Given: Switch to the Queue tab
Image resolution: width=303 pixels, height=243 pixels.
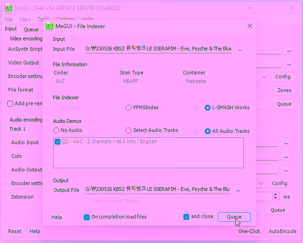Looking at the screenshot, I should pos(31,29).
